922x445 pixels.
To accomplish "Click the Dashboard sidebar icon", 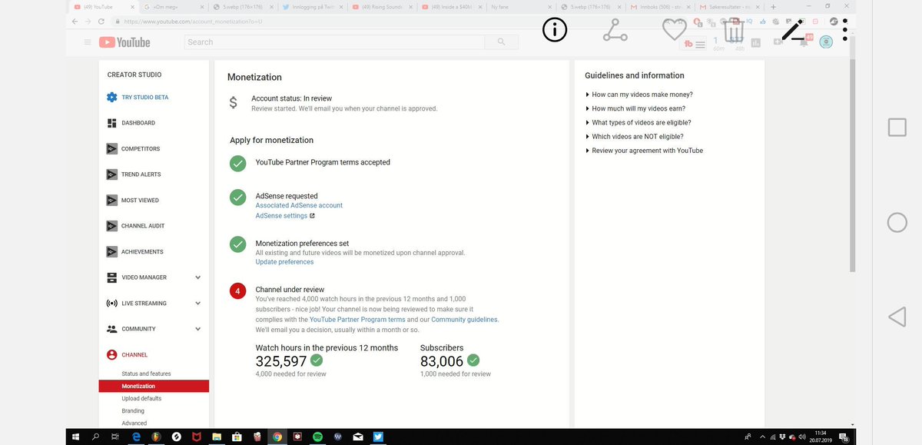I will click(x=111, y=123).
